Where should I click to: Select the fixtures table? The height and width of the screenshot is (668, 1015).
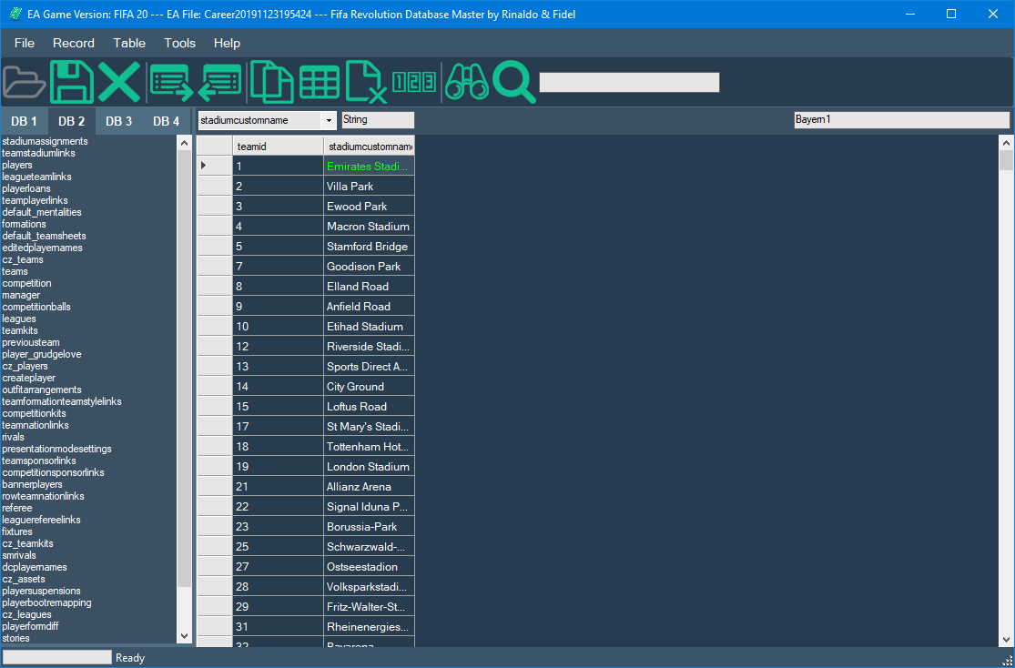pos(17,531)
